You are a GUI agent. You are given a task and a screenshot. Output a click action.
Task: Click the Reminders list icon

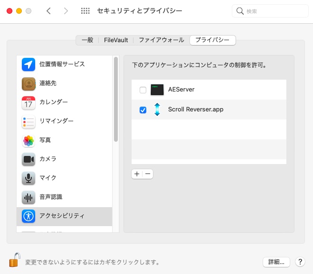click(28, 122)
